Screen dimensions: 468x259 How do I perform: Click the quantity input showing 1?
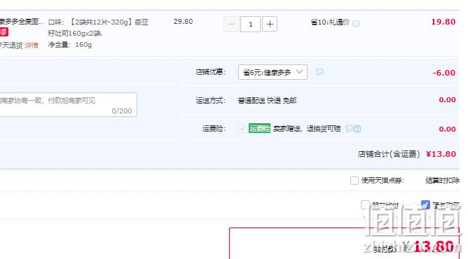[x=250, y=24]
